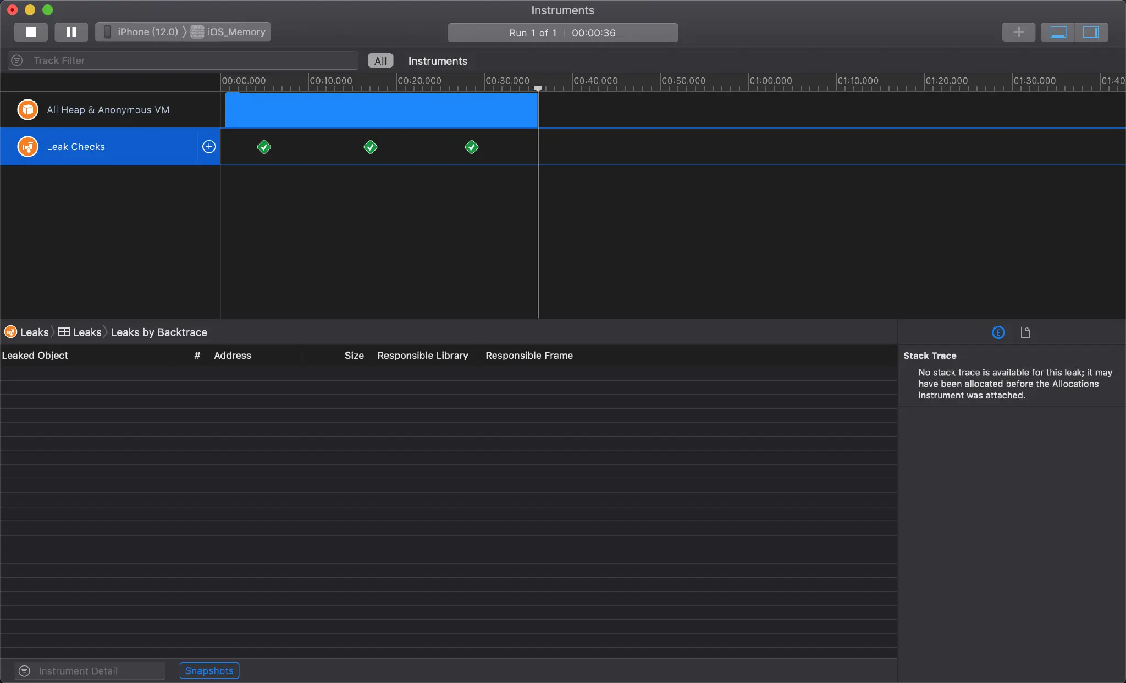
Task: Open the run info document icon
Action: (1025, 332)
